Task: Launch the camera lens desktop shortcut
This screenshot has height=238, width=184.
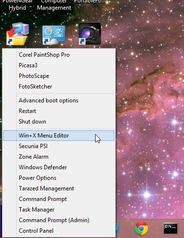Action: point(90,34)
